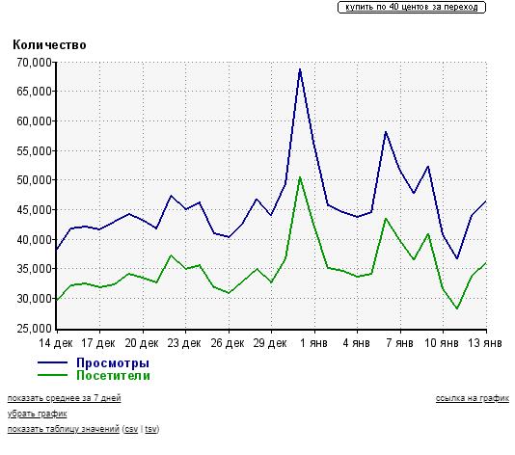Click the blue line swatch for Просмотры
Image resolution: width=515 pixels, height=455 pixels.
click(x=52, y=362)
